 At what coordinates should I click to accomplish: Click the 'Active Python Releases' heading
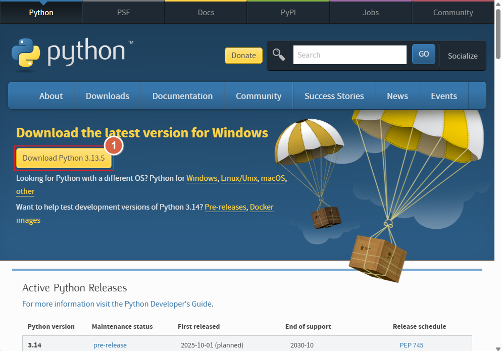click(75, 287)
